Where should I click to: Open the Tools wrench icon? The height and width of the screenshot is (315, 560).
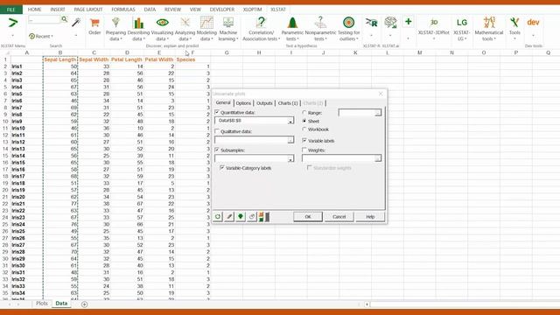[514, 23]
